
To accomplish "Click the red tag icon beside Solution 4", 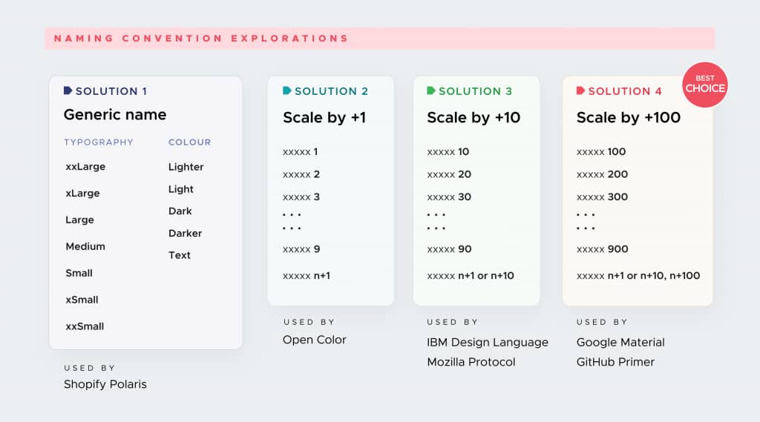I will (x=580, y=90).
